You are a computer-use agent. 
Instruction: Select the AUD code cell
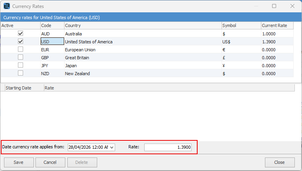pyautogui.click(x=52, y=34)
